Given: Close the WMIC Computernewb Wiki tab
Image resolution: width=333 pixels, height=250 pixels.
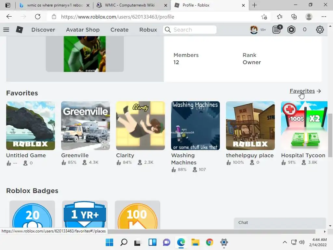Looking at the screenshot, I should click(x=166, y=5).
